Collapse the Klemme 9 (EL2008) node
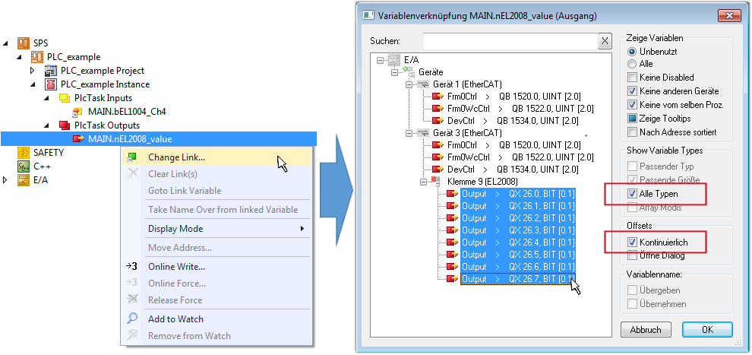 (424, 182)
